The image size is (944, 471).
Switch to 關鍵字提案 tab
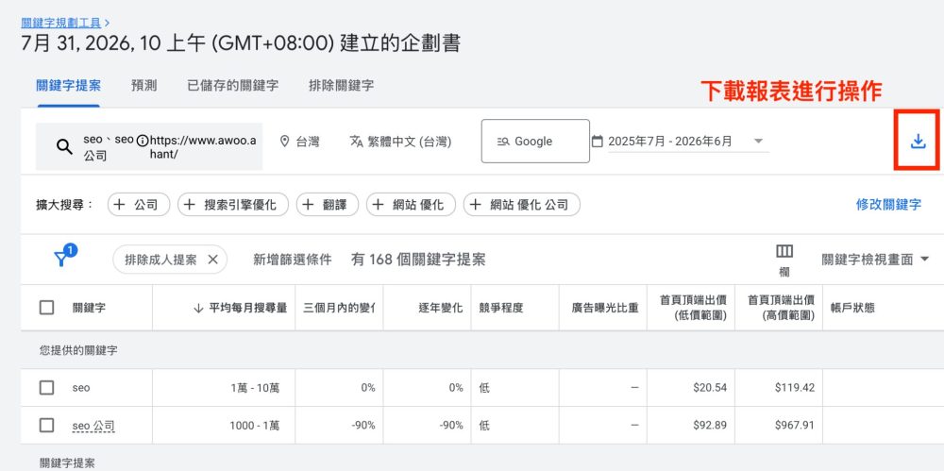click(69, 86)
